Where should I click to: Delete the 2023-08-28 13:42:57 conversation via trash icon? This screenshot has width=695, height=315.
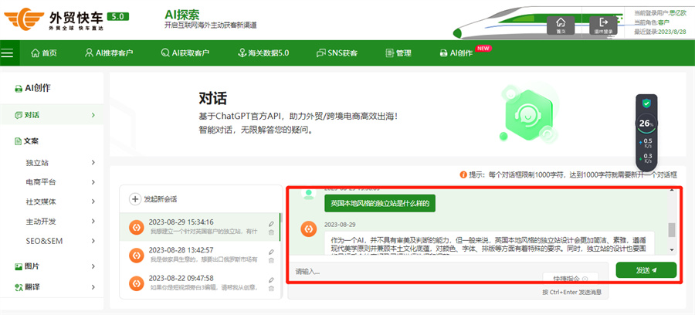click(271, 259)
